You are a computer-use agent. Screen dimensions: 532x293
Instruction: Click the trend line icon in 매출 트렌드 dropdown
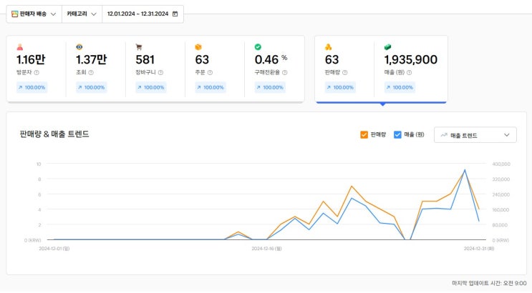click(444, 135)
